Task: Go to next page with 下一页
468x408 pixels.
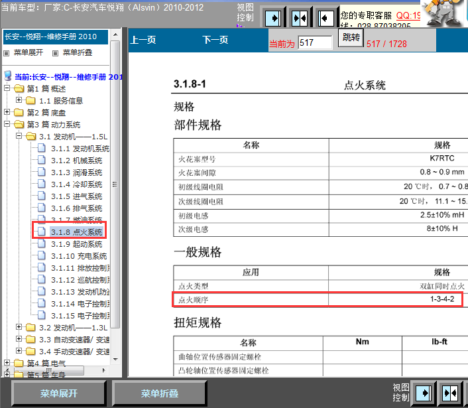Action: tap(215, 39)
